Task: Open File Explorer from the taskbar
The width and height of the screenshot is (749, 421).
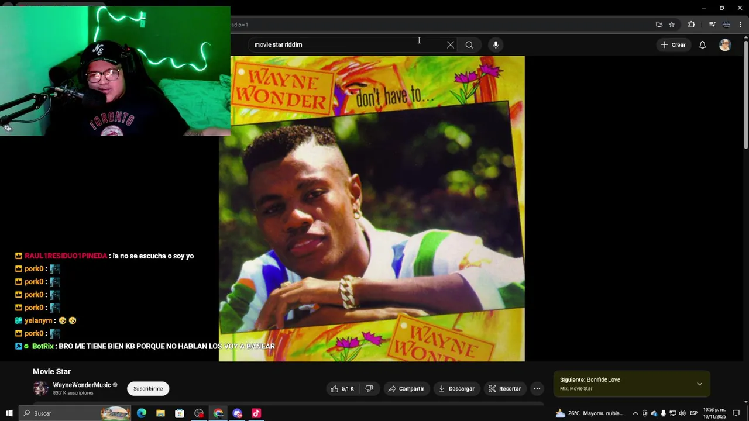Action: 160,413
